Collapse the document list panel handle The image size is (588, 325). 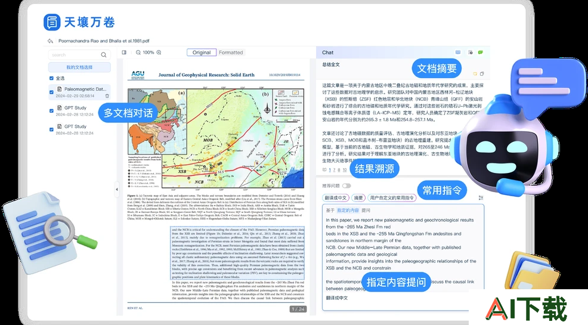coord(117,189)
